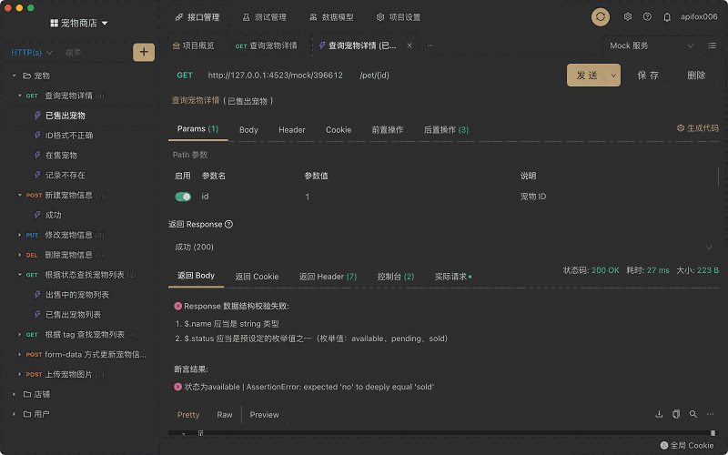Open notifications bell icon

tap(667, 17)
